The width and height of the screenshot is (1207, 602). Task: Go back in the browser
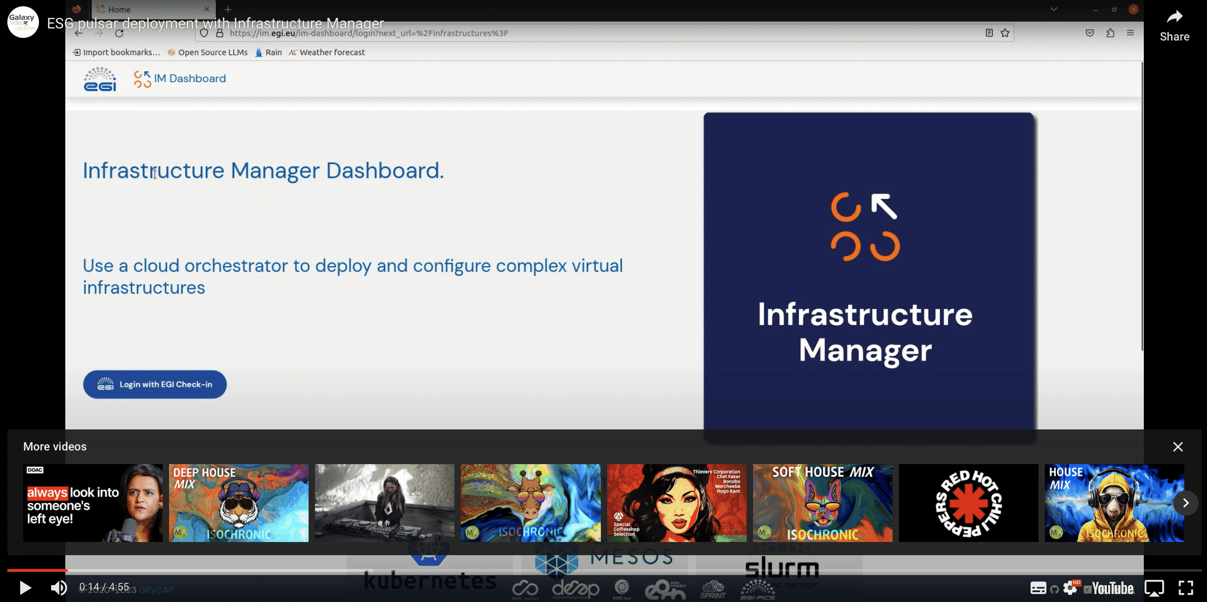(x=78, y=33)
